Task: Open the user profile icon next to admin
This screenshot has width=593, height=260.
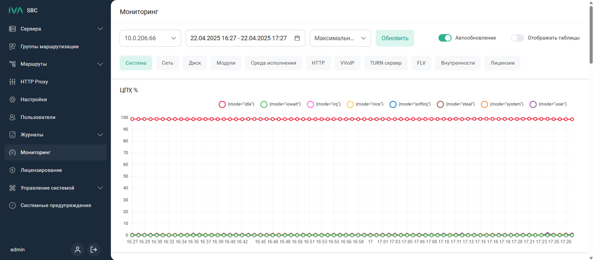Action: (x=77, y=250)
